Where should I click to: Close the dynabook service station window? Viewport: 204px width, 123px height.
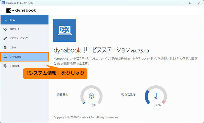pos(199,3)
